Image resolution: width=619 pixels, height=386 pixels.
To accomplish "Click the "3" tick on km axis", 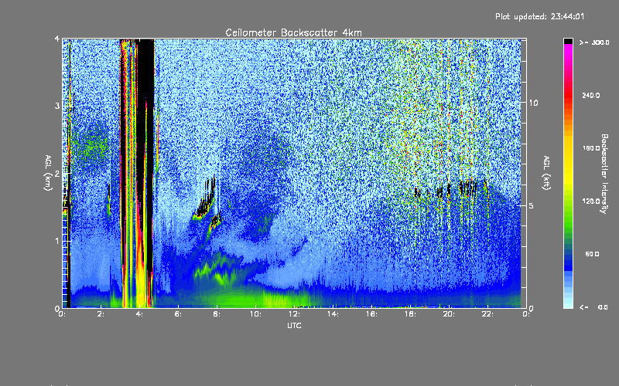I will pos(57,106).
